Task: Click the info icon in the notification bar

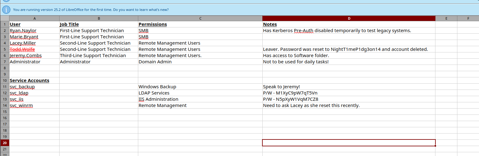Action: click(6, 10)
